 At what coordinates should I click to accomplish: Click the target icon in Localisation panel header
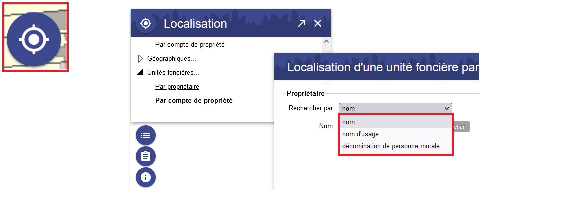[x=146, y=24]
